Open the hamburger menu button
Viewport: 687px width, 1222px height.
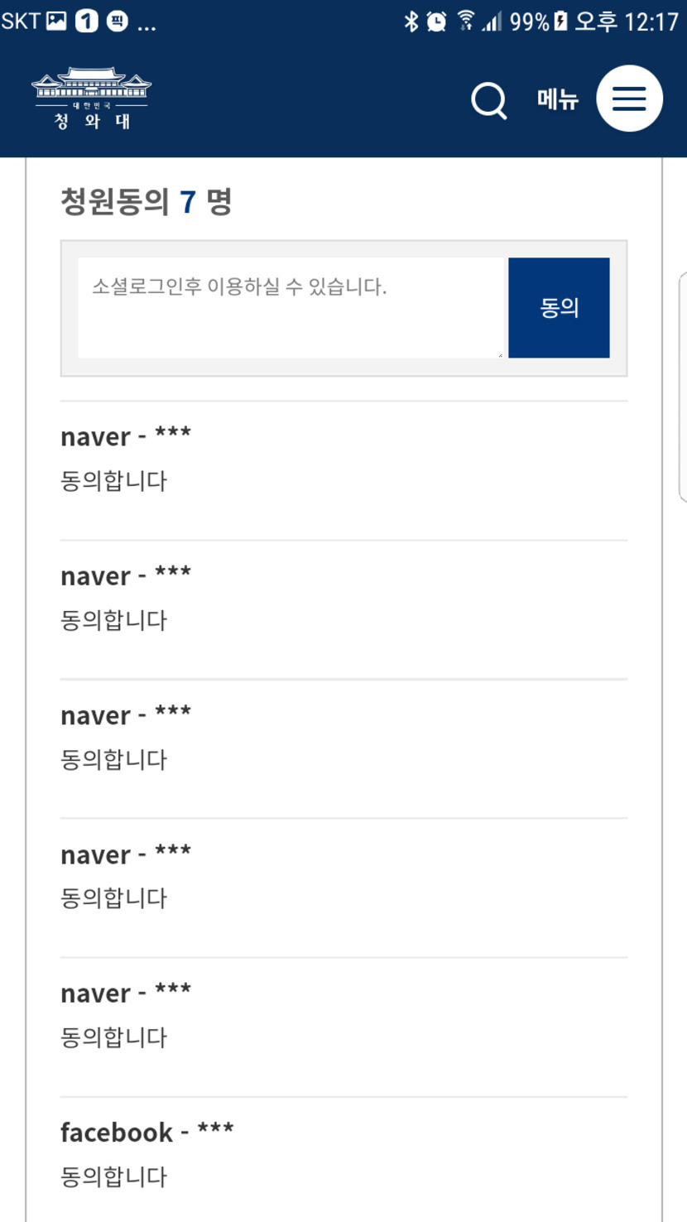tap(629, 99)
